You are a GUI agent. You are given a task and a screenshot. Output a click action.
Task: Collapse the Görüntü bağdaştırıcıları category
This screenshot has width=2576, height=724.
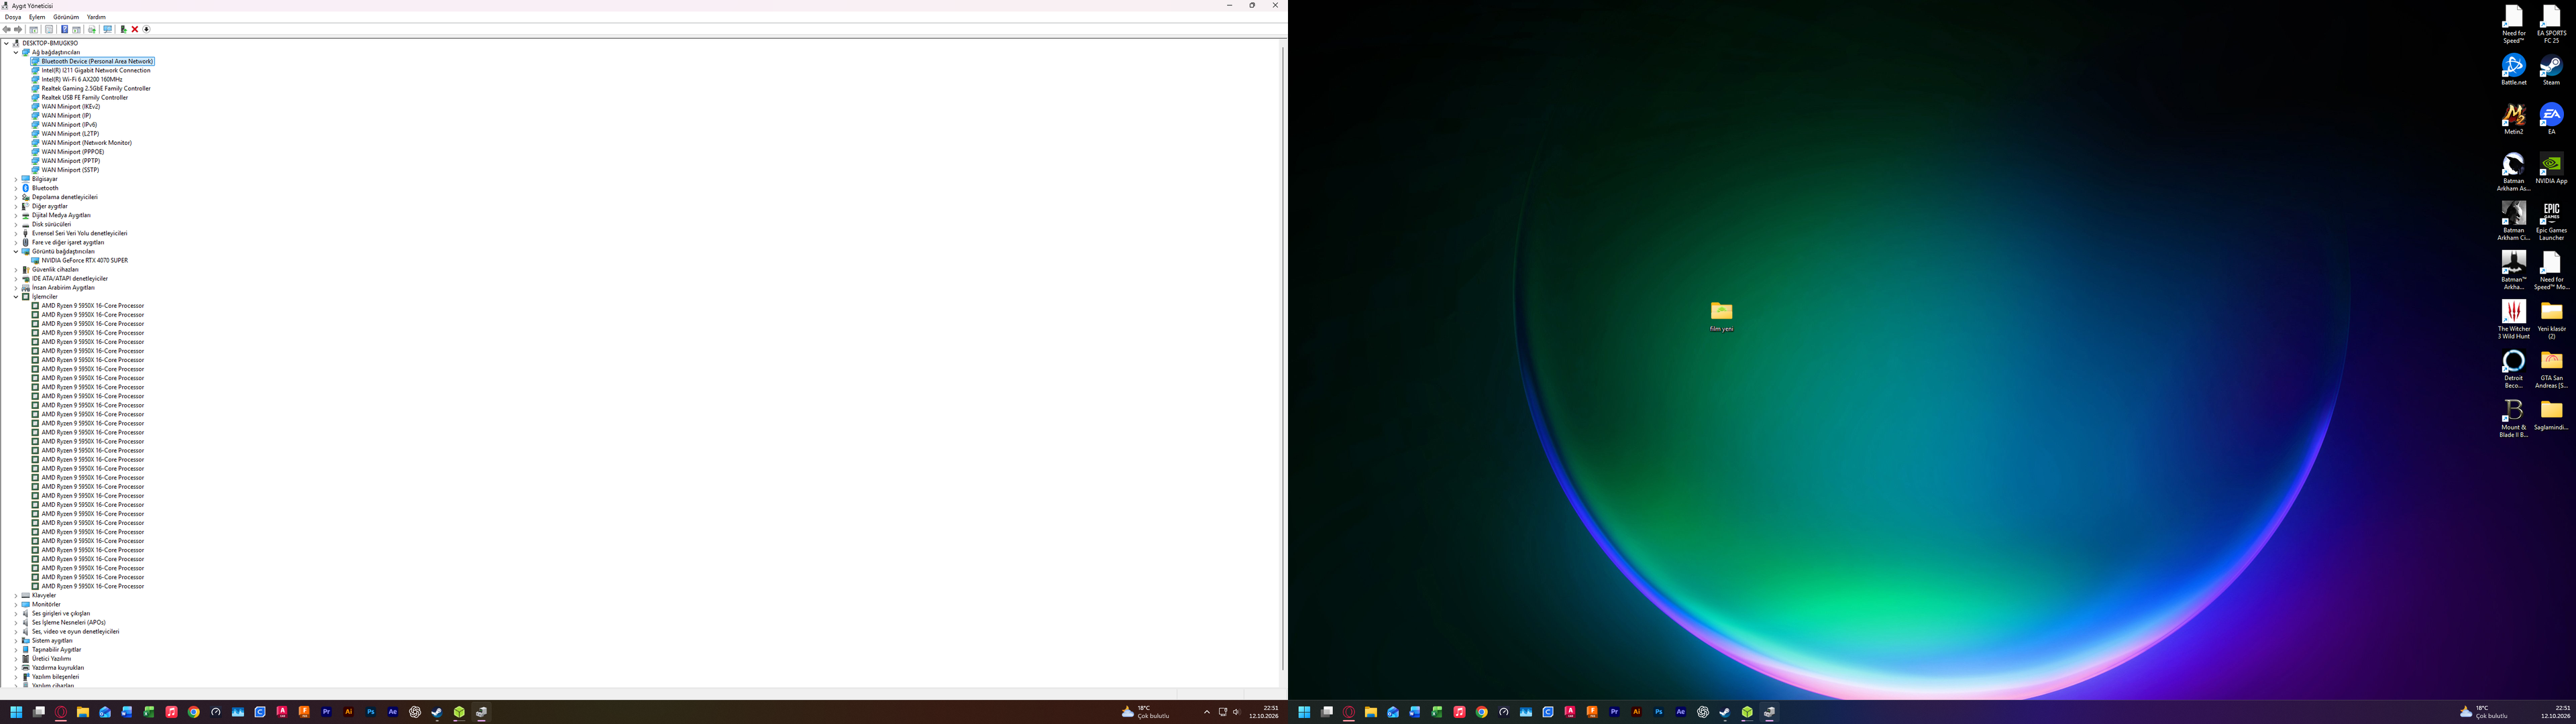(x=15, y=251)
